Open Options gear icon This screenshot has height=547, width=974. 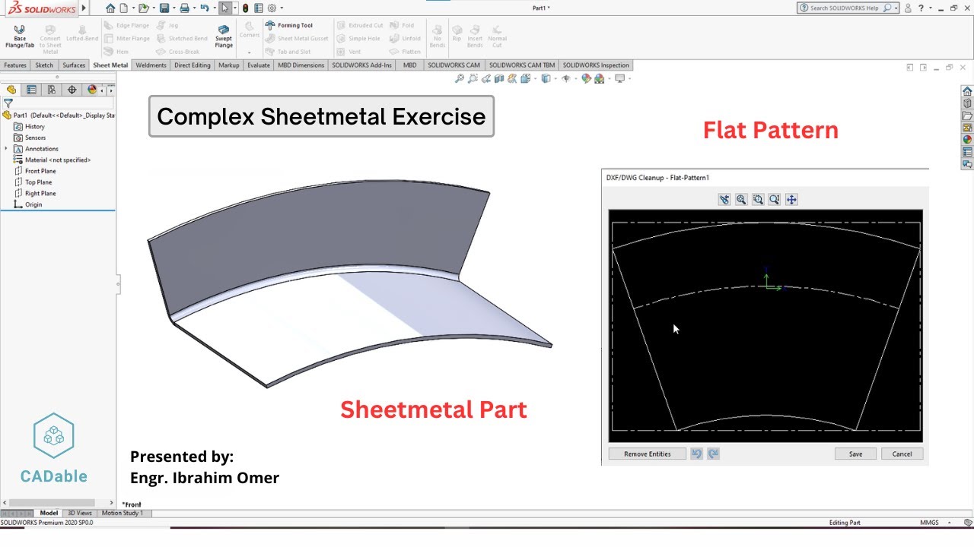(x=272, y=8)
